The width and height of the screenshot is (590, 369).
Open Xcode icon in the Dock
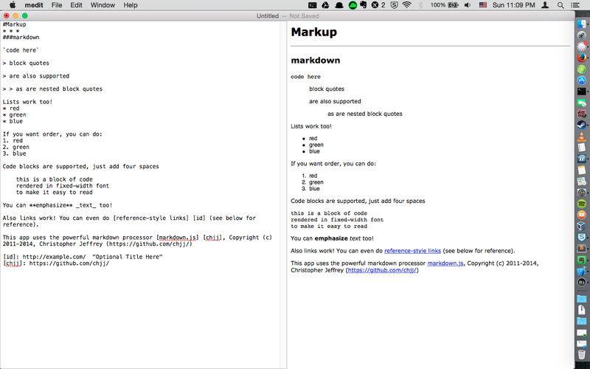click(x=582, y=271)
